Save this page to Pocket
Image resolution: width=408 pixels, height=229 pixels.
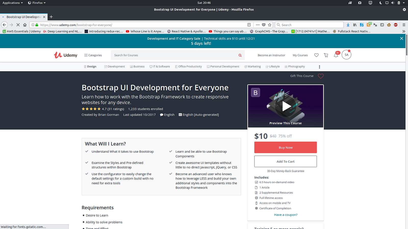(264, 25)
